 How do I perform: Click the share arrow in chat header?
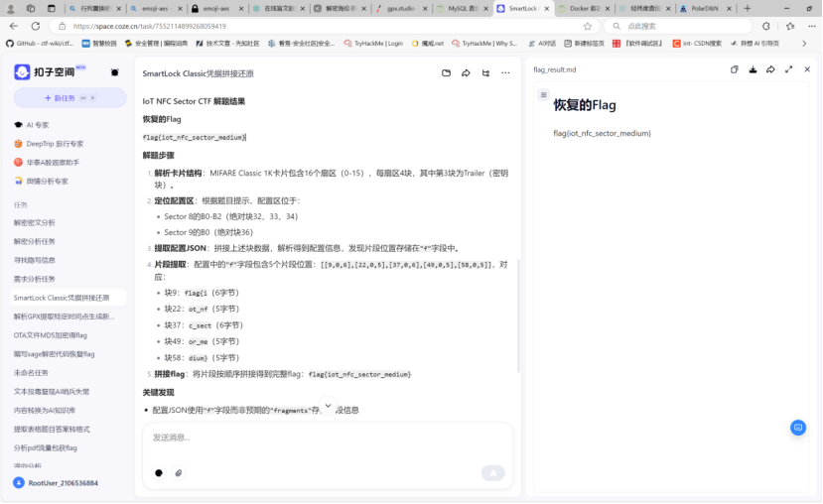tap(466, 73)
